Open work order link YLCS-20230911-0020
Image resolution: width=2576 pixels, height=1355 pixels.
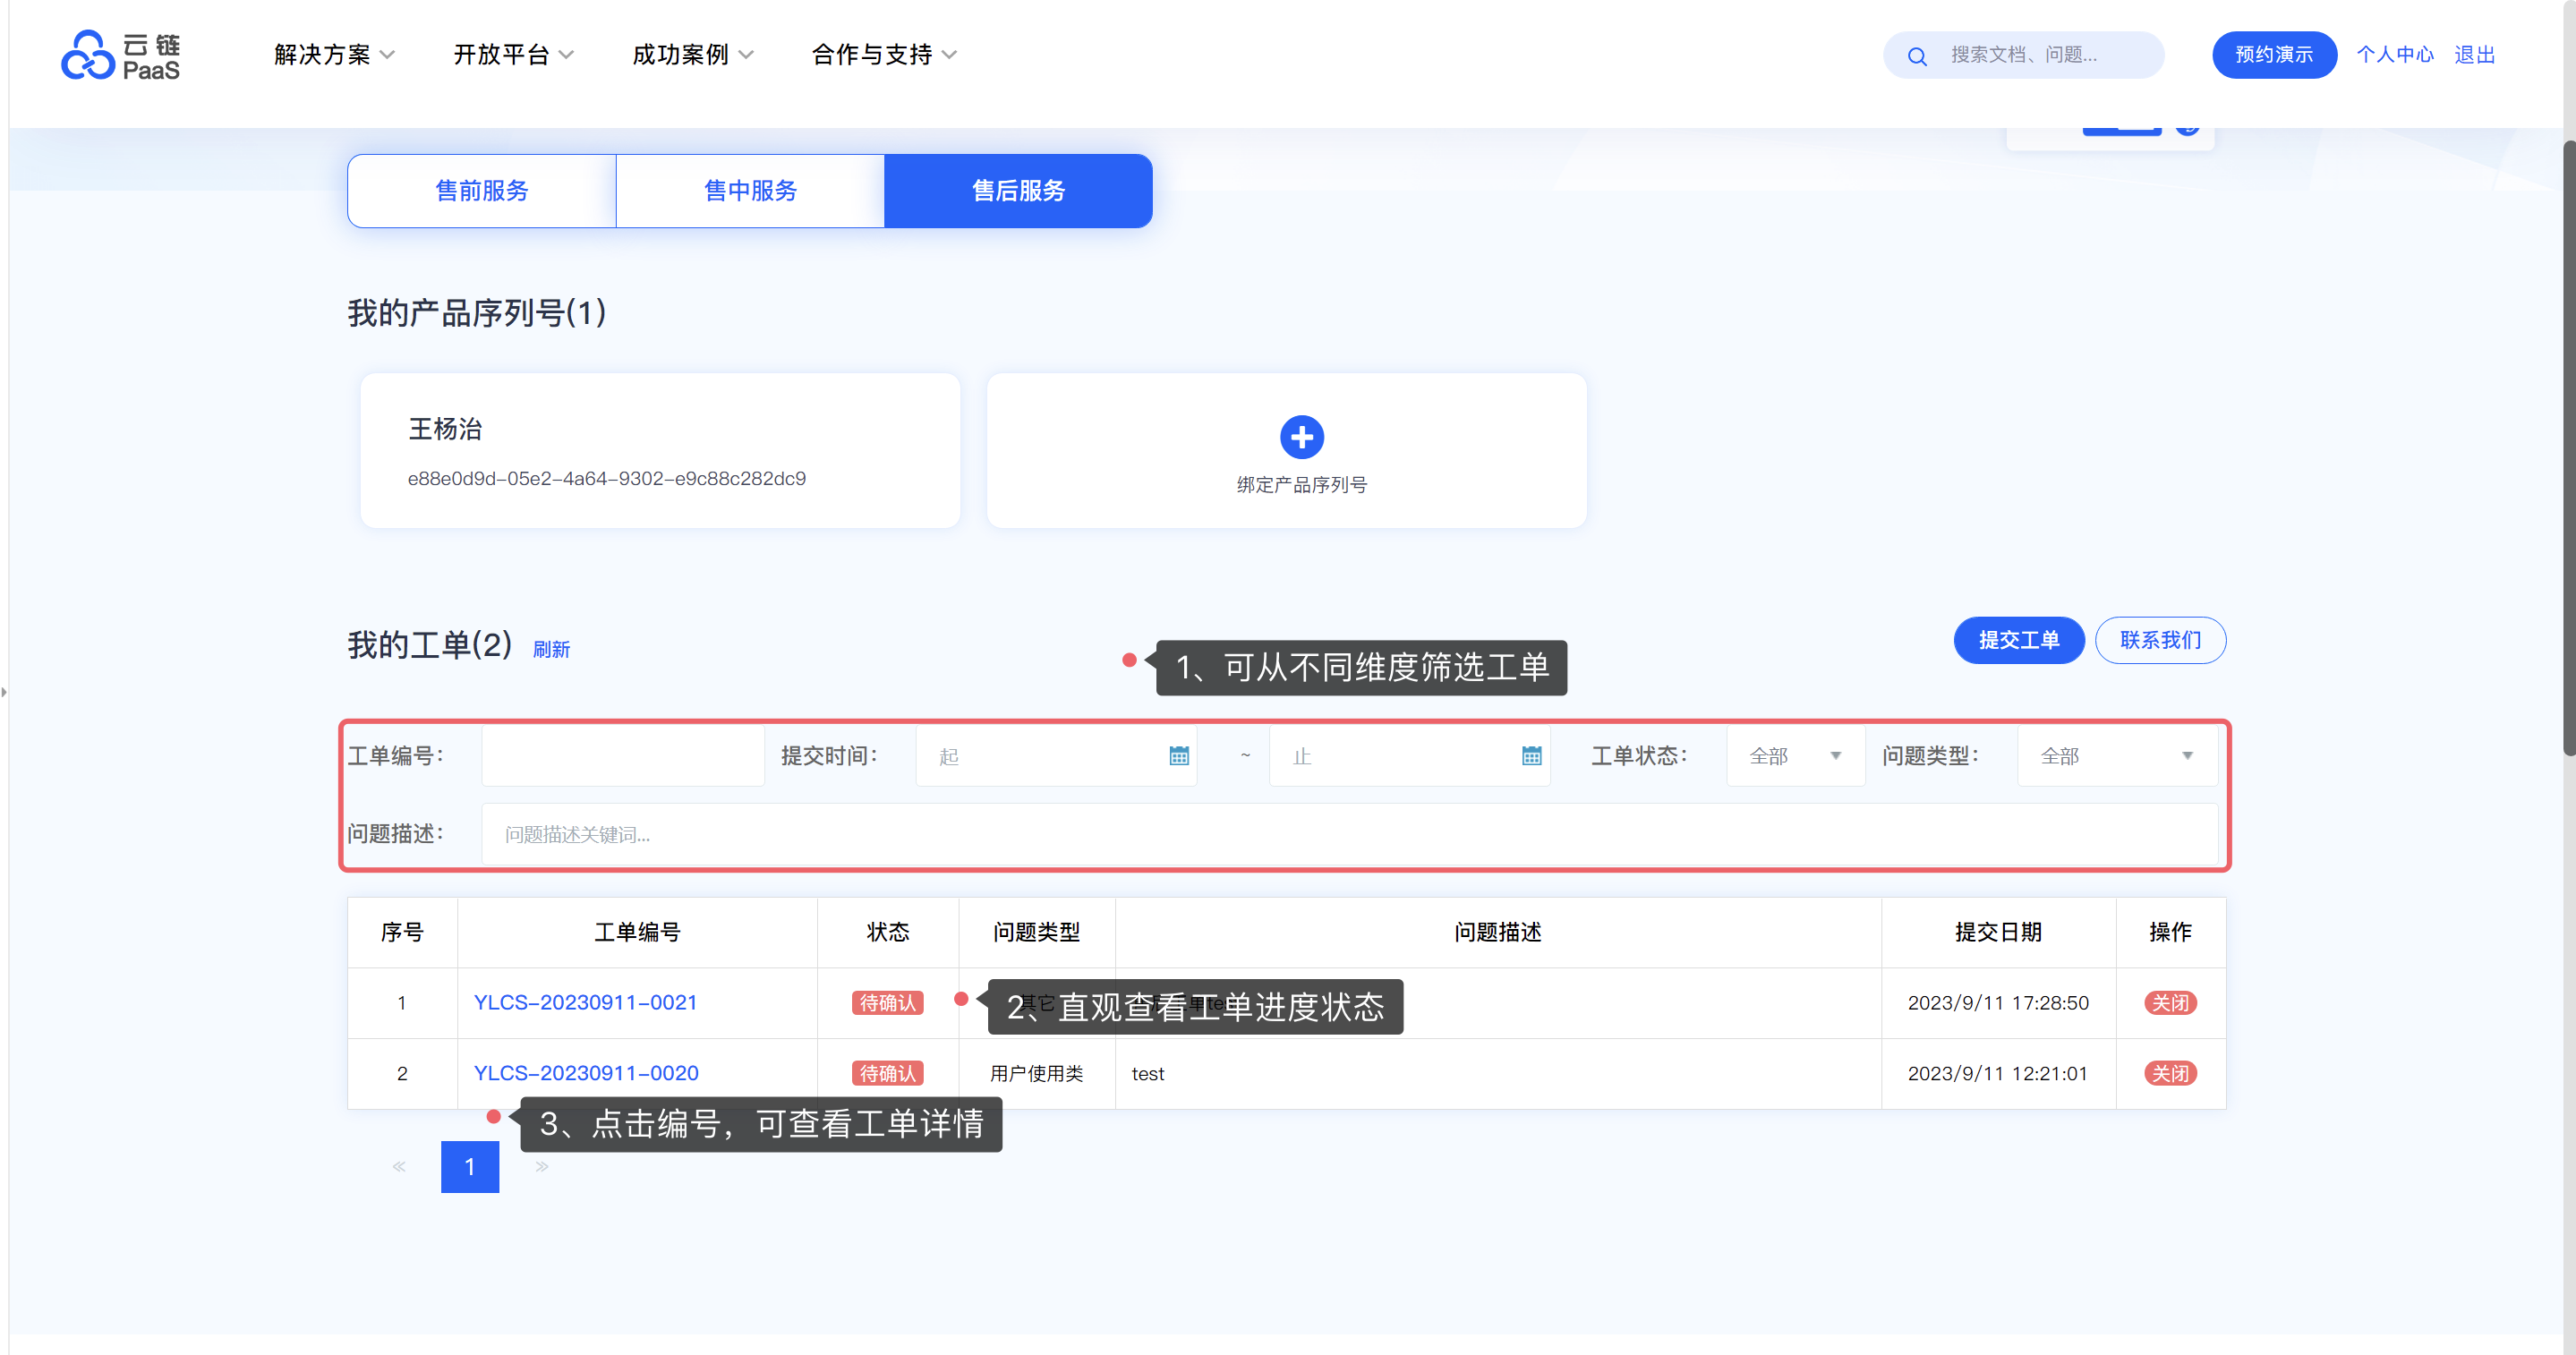point(586,1073)
